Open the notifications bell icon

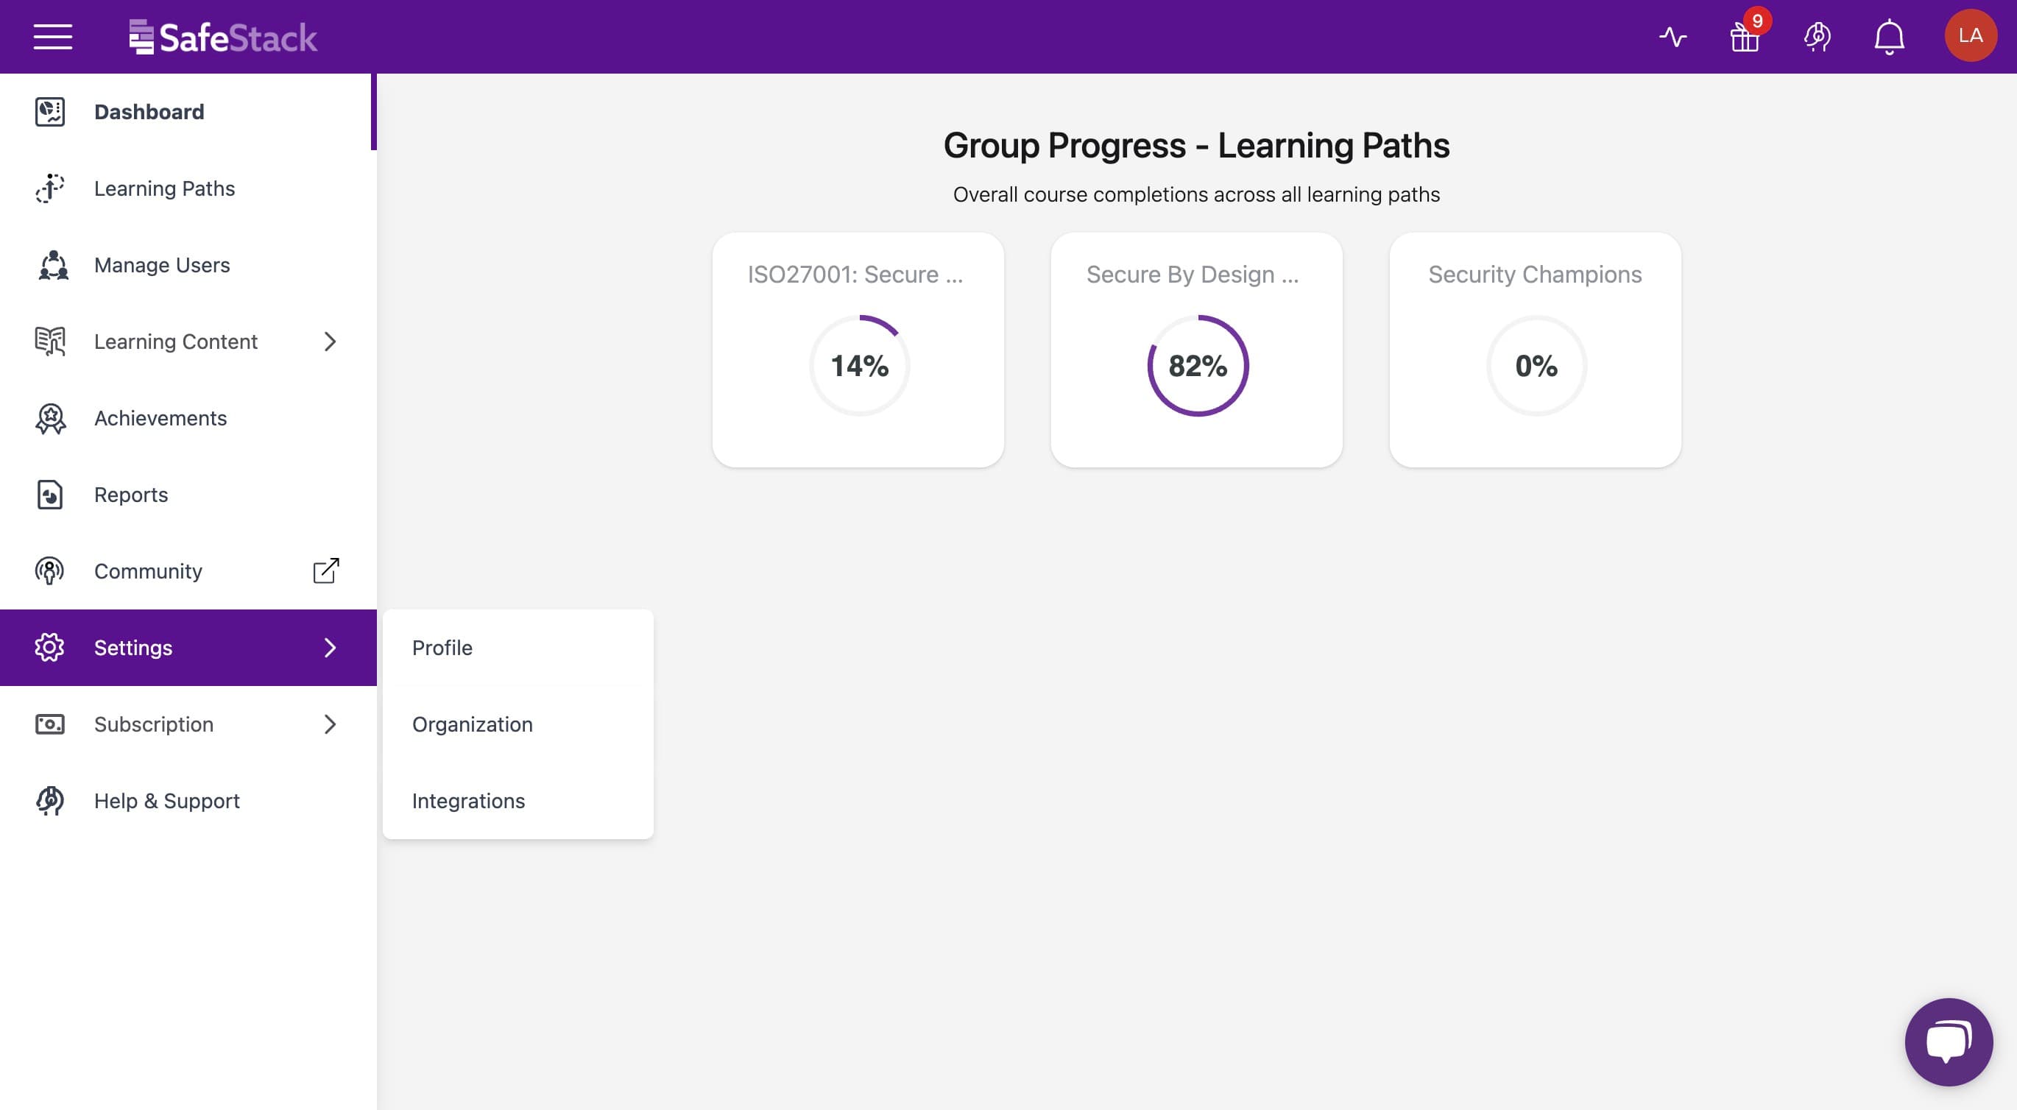(1890, 37)
